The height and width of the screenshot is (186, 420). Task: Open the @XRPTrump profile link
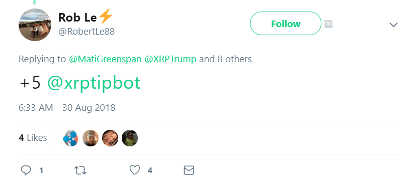click(x=171, y=59)
